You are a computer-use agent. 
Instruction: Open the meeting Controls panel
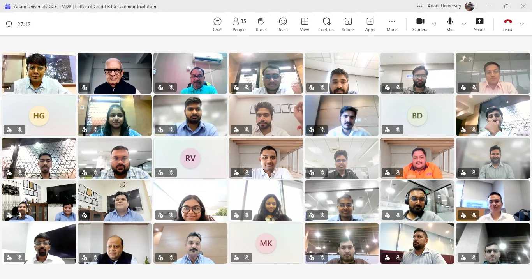click(x=326, y=24)
